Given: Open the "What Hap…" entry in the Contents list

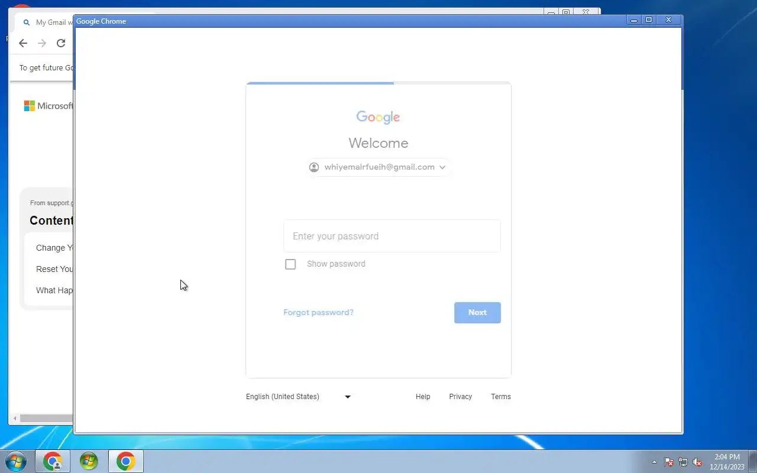Looking at the screenshot, I should 54,290.
